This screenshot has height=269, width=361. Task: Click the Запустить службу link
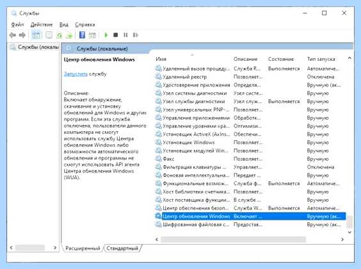click(76, 74)
